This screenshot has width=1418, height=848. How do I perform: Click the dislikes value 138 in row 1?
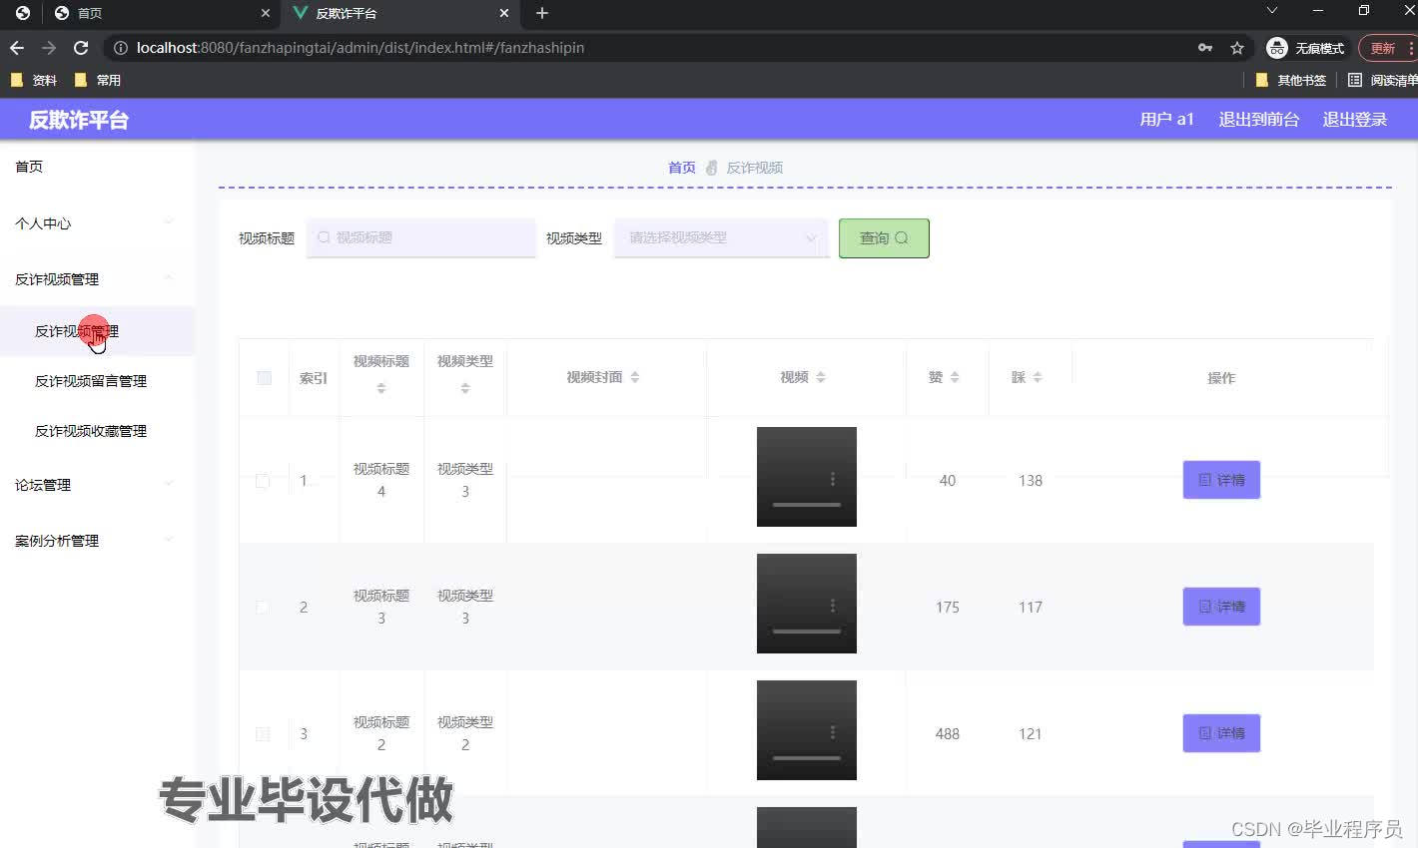(1031, 481)
